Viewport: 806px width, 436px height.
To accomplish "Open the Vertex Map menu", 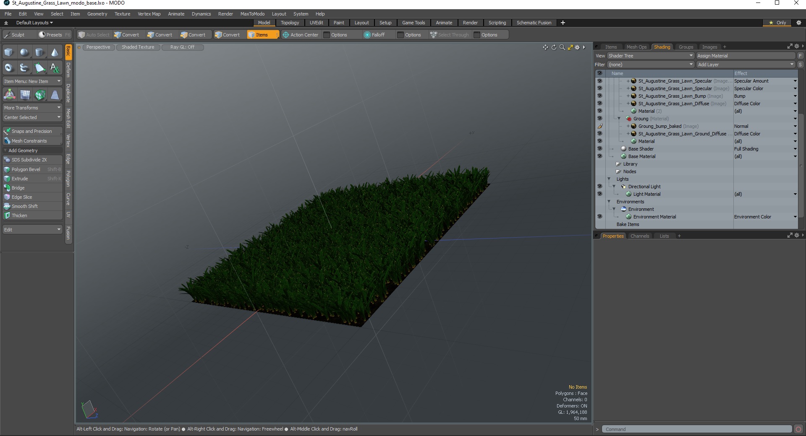I will click(149, 14).
